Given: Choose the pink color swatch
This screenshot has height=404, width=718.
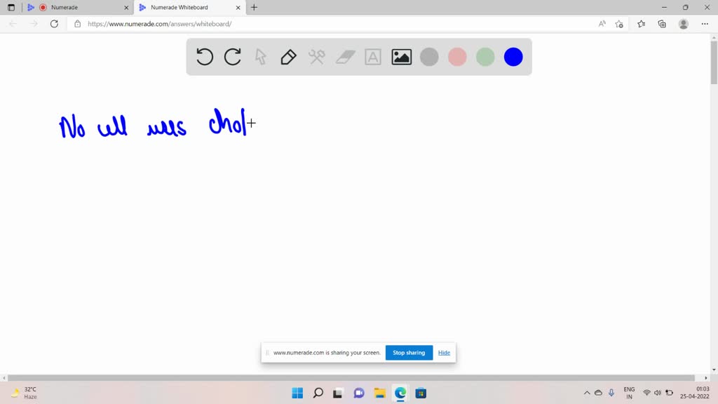Looking at the screenshot, I should 457,57.
